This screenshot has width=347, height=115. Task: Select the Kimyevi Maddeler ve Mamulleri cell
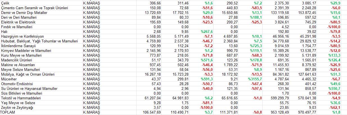pyautogui.click(x=26, y=51)
